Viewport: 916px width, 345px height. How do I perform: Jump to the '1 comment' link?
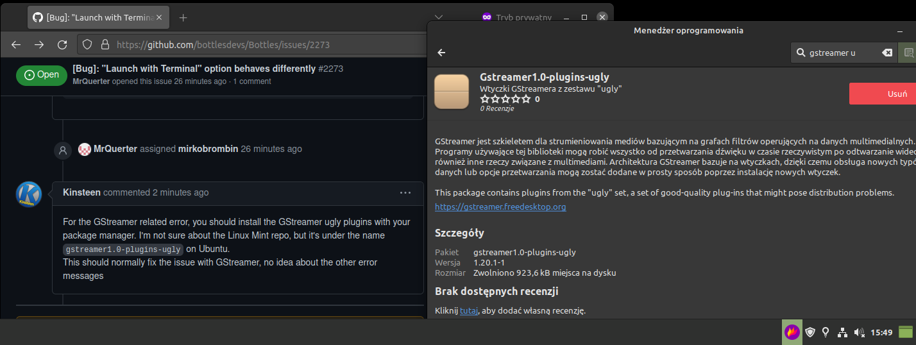point(252,81)
